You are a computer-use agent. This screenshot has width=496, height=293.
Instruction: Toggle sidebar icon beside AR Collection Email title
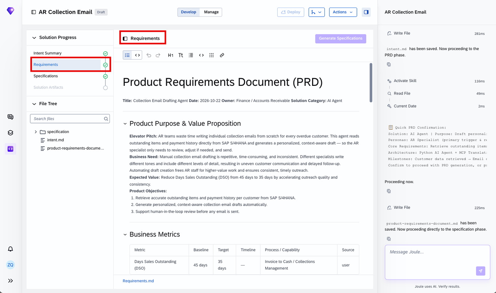(x=33, y=12)
